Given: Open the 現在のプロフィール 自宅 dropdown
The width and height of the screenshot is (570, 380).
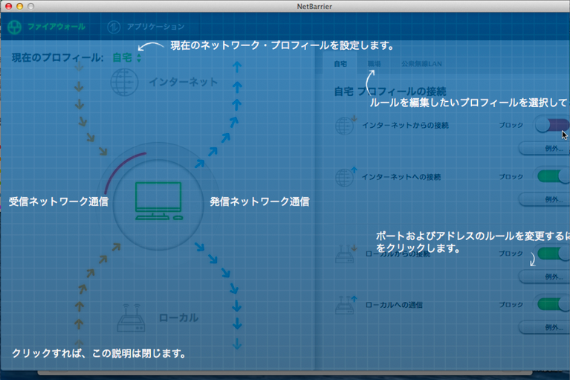Looking at the screenshot, I should [x=126, y=57].
